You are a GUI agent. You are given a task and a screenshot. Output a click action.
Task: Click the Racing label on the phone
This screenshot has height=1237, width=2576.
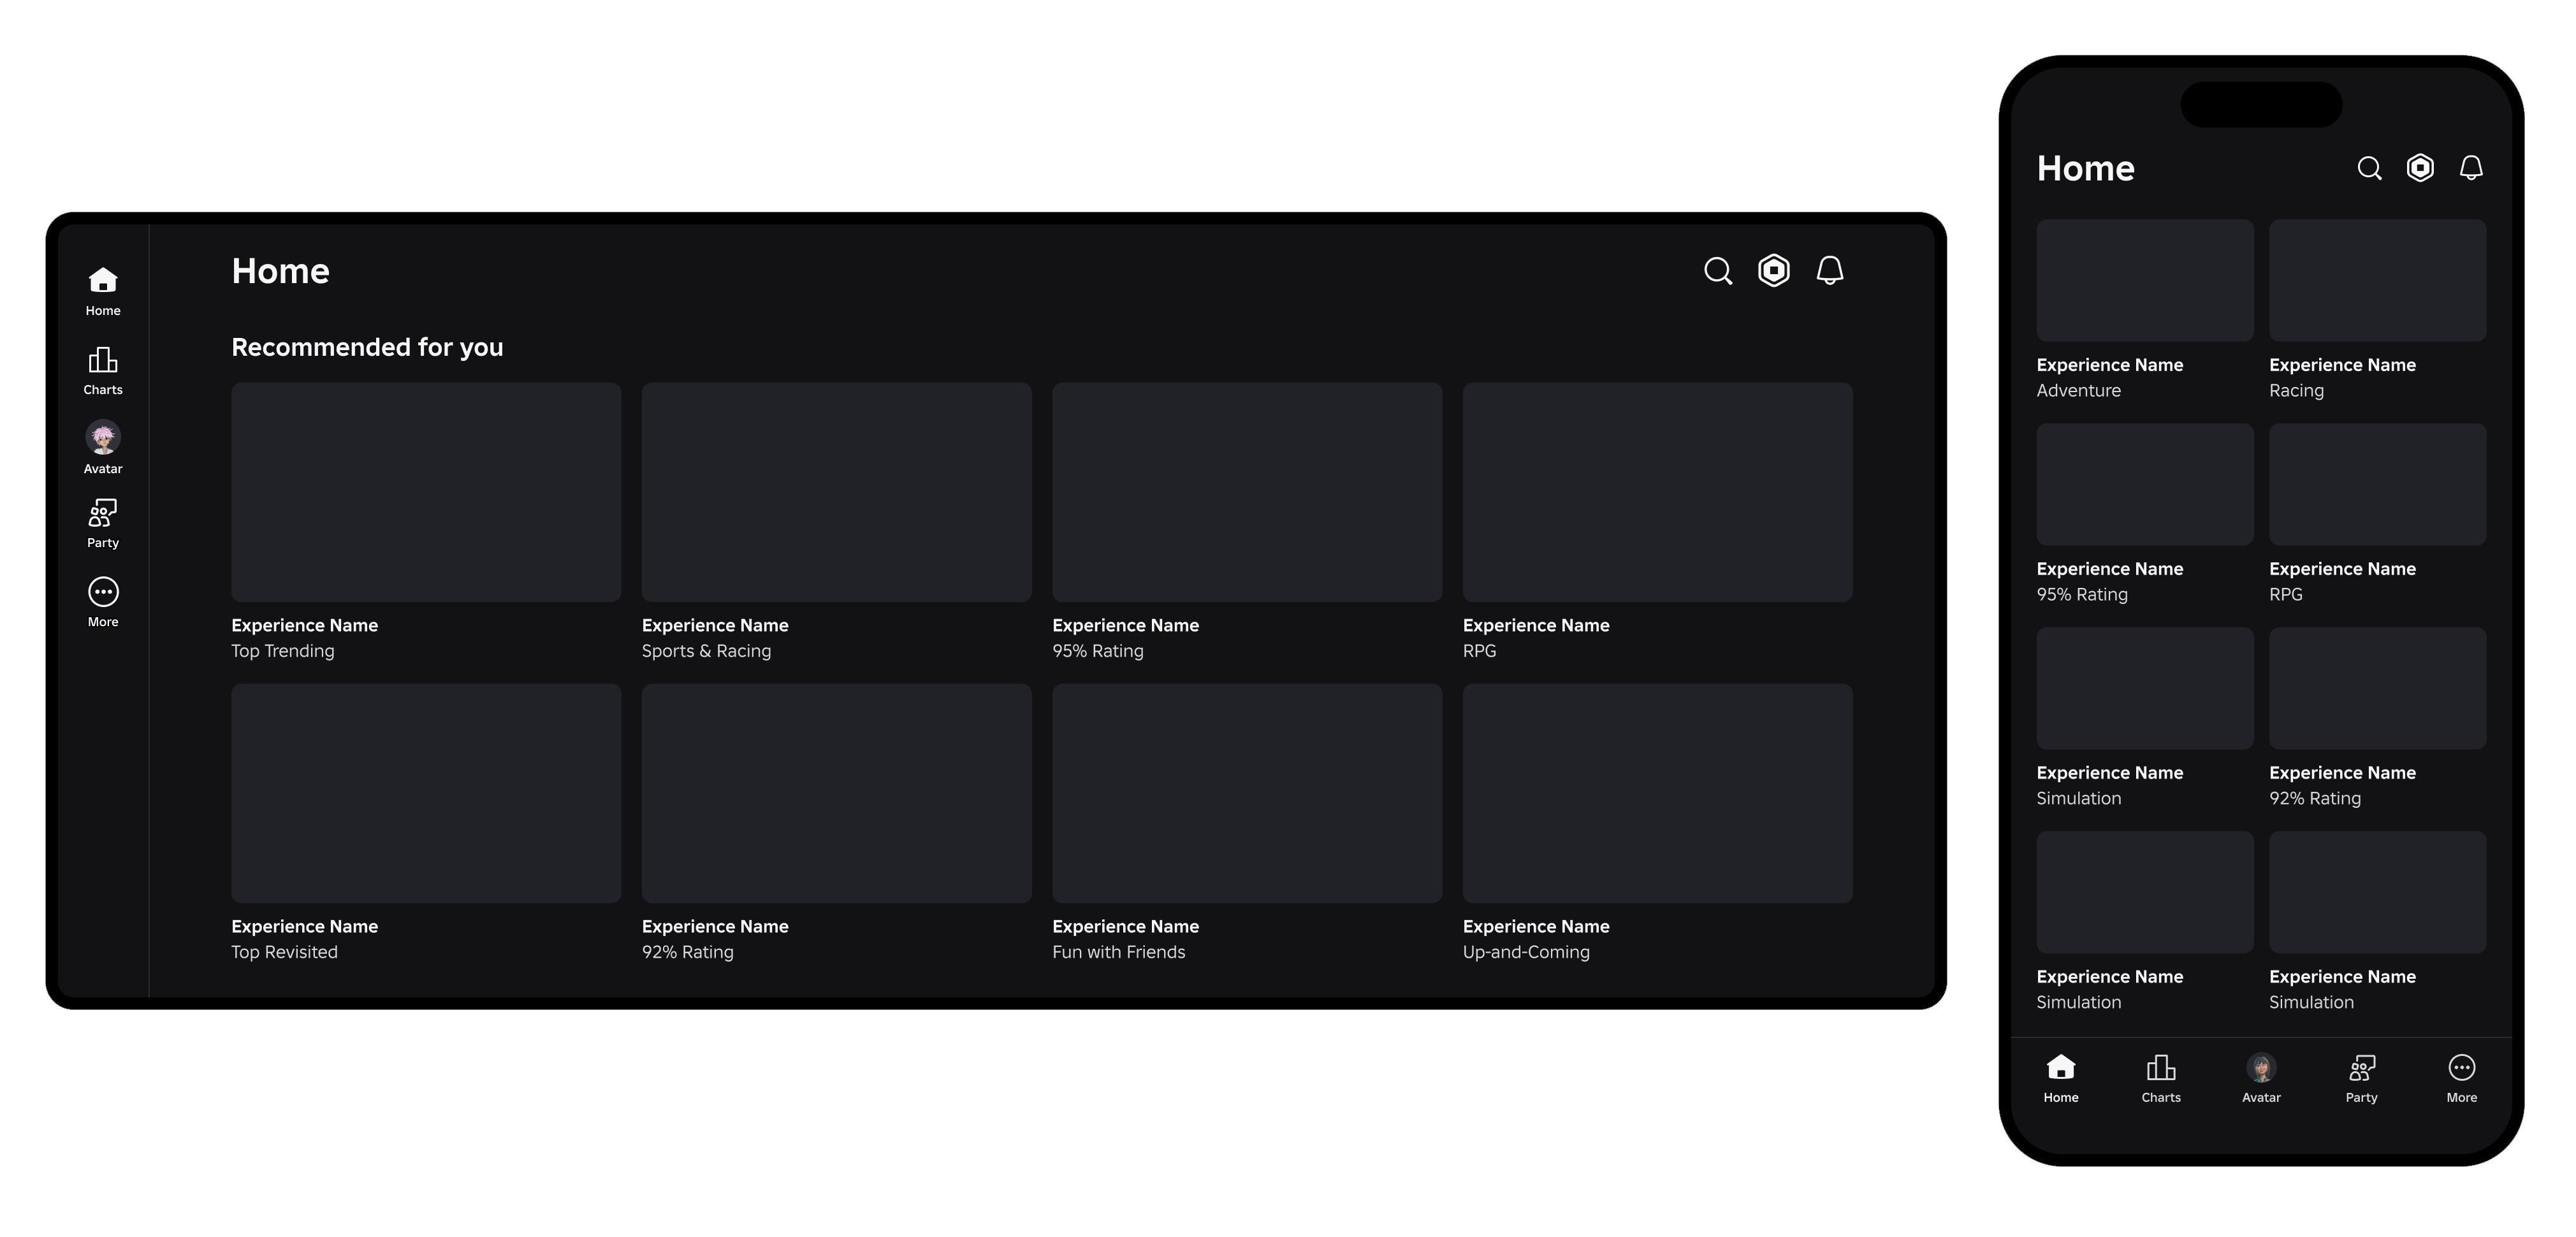coord(2297,391)
